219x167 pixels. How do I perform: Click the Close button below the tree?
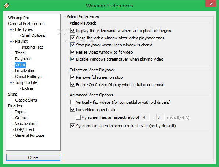[x=33, y=157]
